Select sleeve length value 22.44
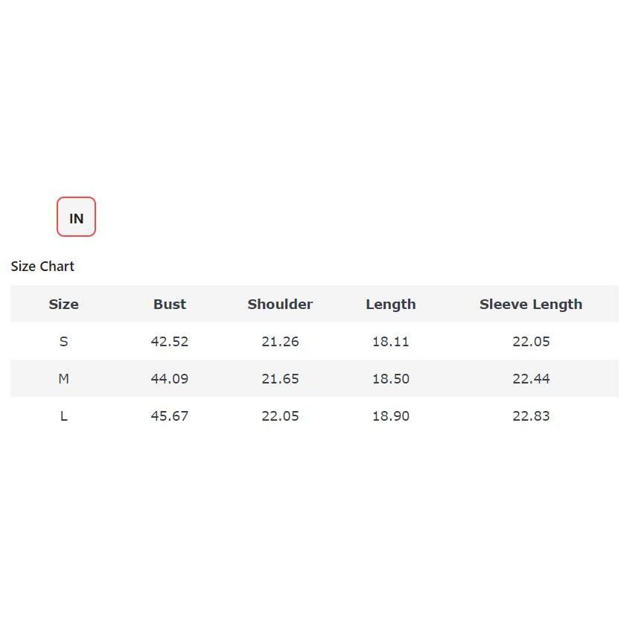Viewport: 624px width, 624px height. pos(531,379)
